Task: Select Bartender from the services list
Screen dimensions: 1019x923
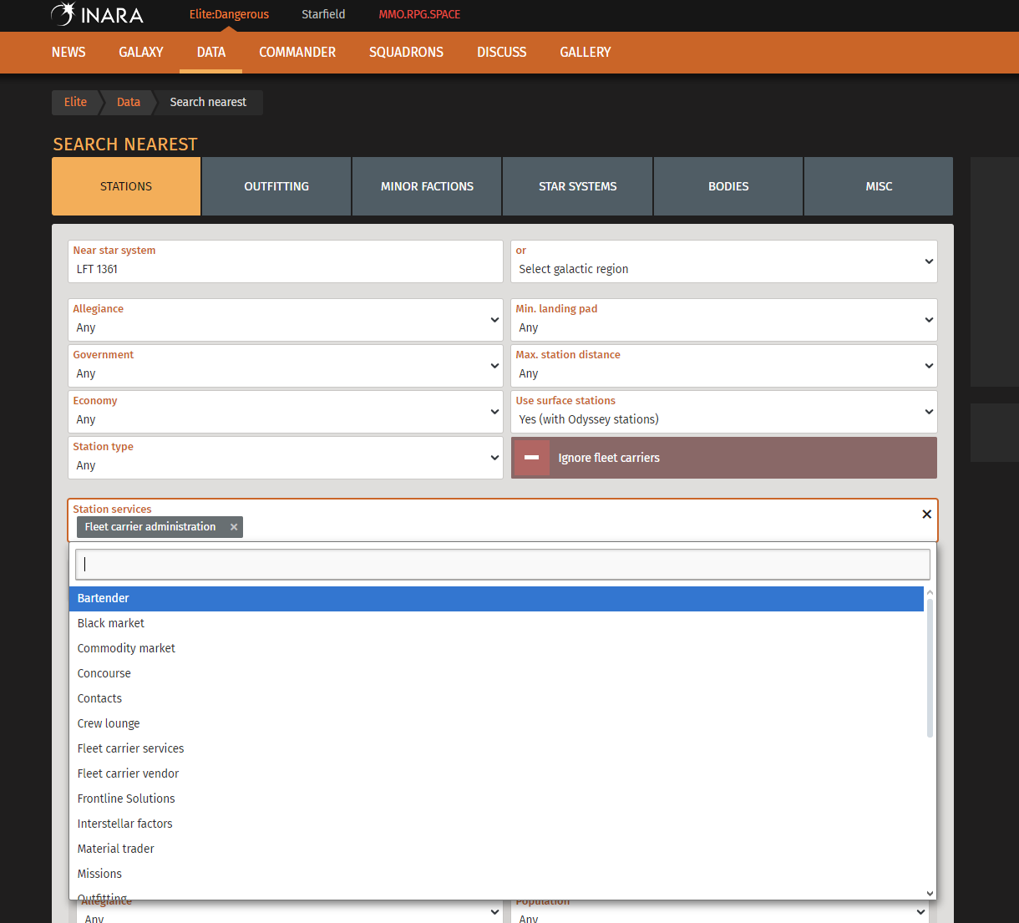Action: [496, 598]
